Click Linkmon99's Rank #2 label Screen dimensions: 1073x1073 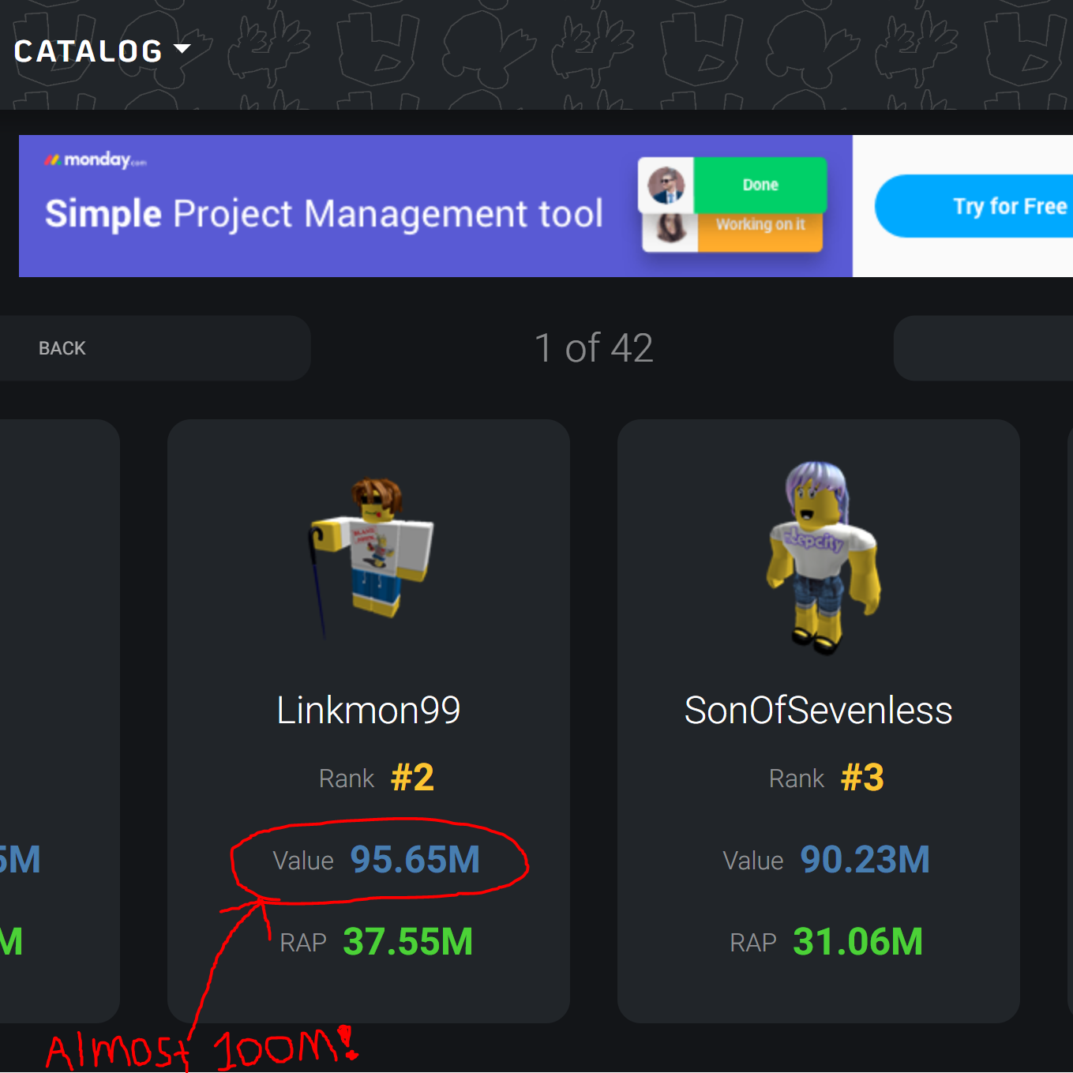377,778
